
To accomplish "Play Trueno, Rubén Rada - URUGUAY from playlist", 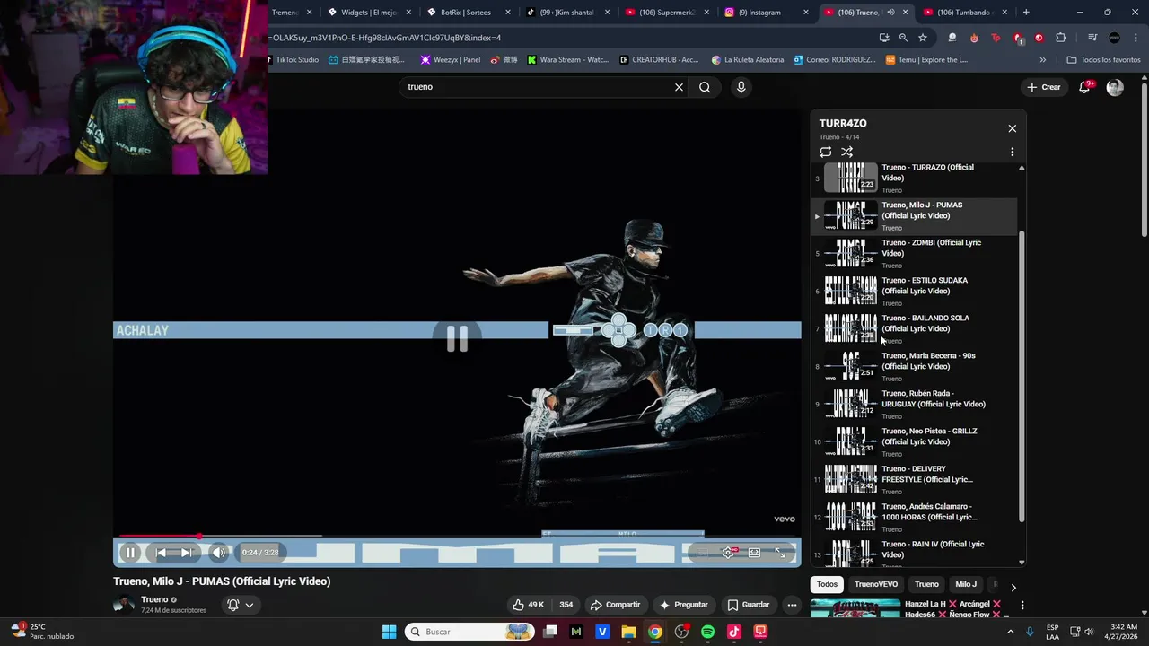I will coord(914,404).
